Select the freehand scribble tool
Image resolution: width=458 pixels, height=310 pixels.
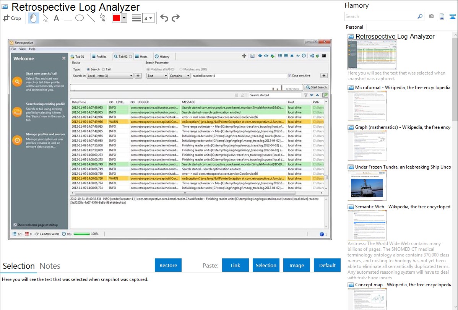click(x=102, y=18)
